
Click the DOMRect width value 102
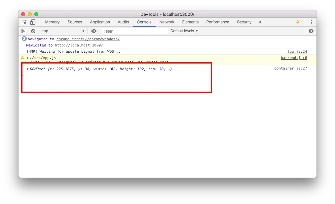pyautogui.click(x=112, y=69)
